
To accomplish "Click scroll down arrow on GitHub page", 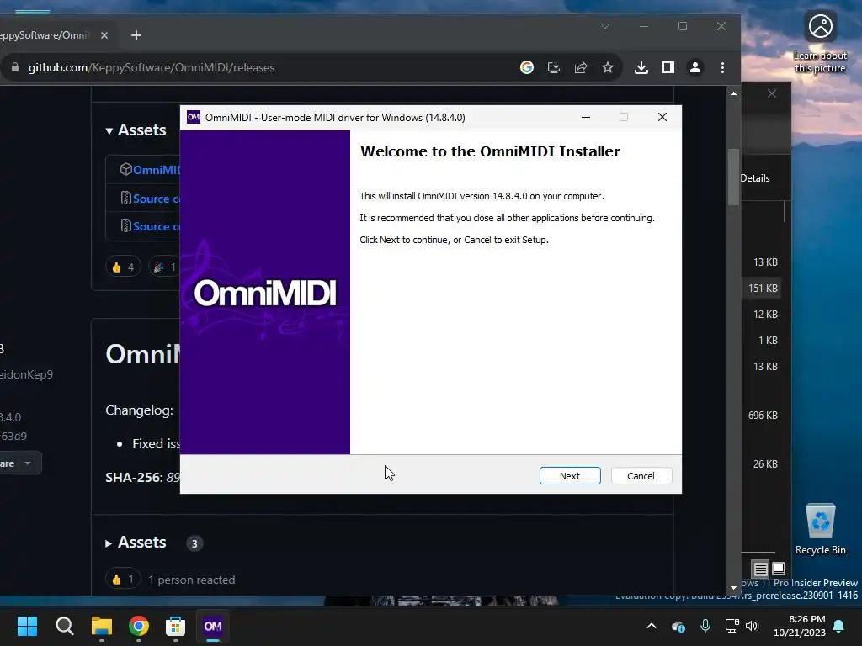I will tap(733, 588).
